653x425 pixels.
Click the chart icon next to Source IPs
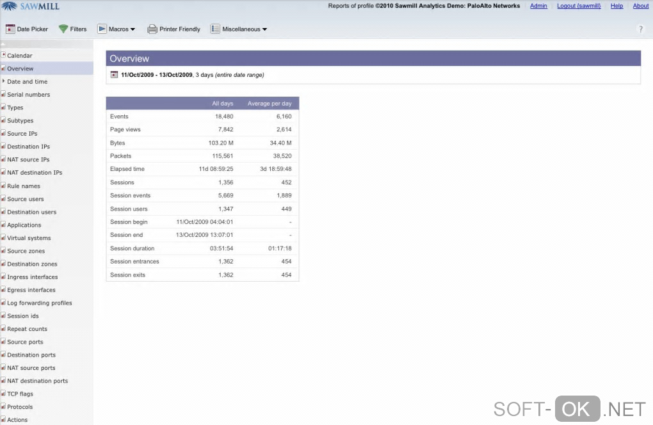(3, 133)
